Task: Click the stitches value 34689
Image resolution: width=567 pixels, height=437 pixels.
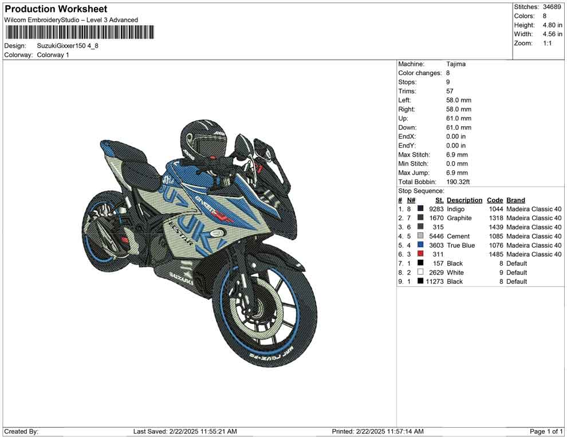Action: click(x=552, y=7)
